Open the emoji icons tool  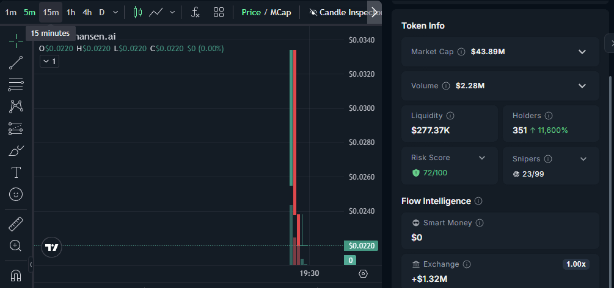click(x=16, y=194)
